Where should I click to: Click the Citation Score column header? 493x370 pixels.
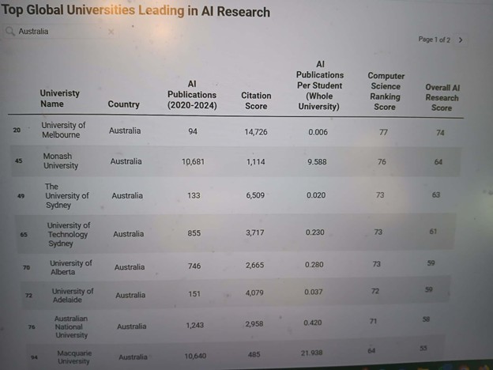(256, 100)
